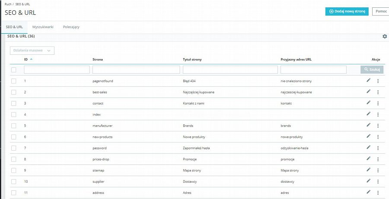389x199 pixels.
Task: Open the Działania masowe dropdown
Action: pyautogui.click(x=32, y=51)
